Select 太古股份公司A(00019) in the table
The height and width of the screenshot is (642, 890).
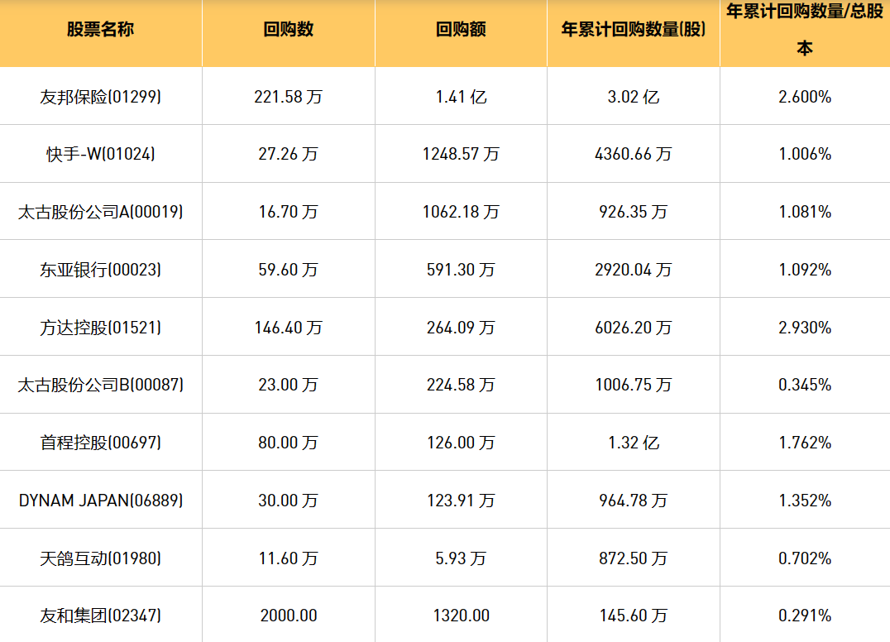point(100,212)
